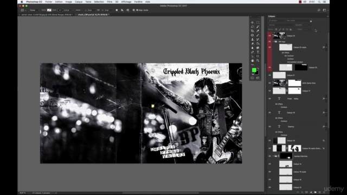The width and height of the screenshot is (347, 195).
Task: Open the Fond fill color swatch
Action: coord(49,10)
